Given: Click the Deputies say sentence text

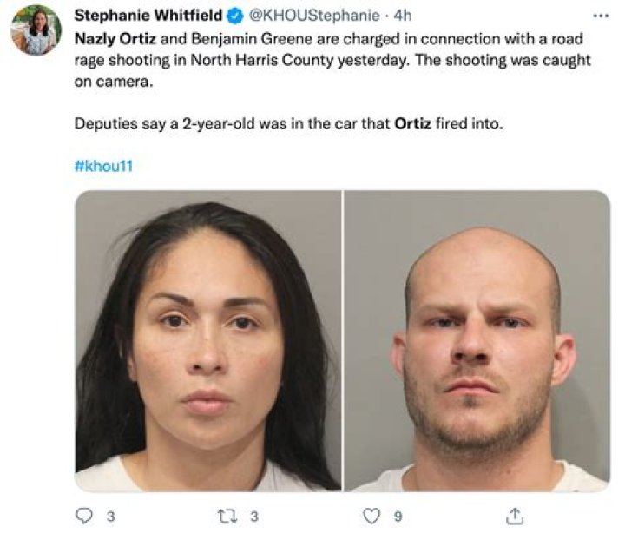Looking at the screenshot, I should coord(288,123).
